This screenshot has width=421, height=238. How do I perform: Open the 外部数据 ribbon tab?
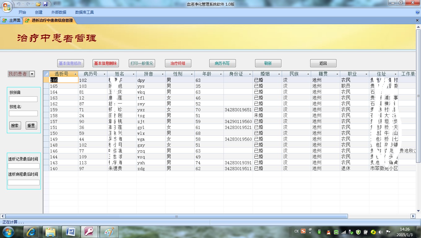59,12
